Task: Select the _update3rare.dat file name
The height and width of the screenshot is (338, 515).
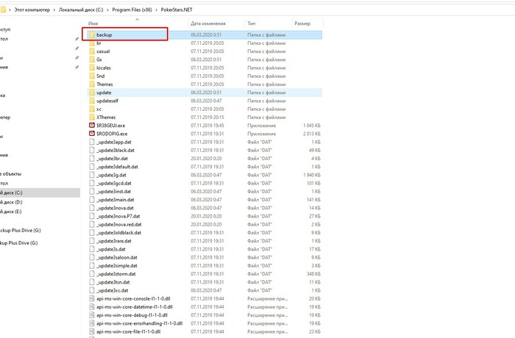Action: 113,241
